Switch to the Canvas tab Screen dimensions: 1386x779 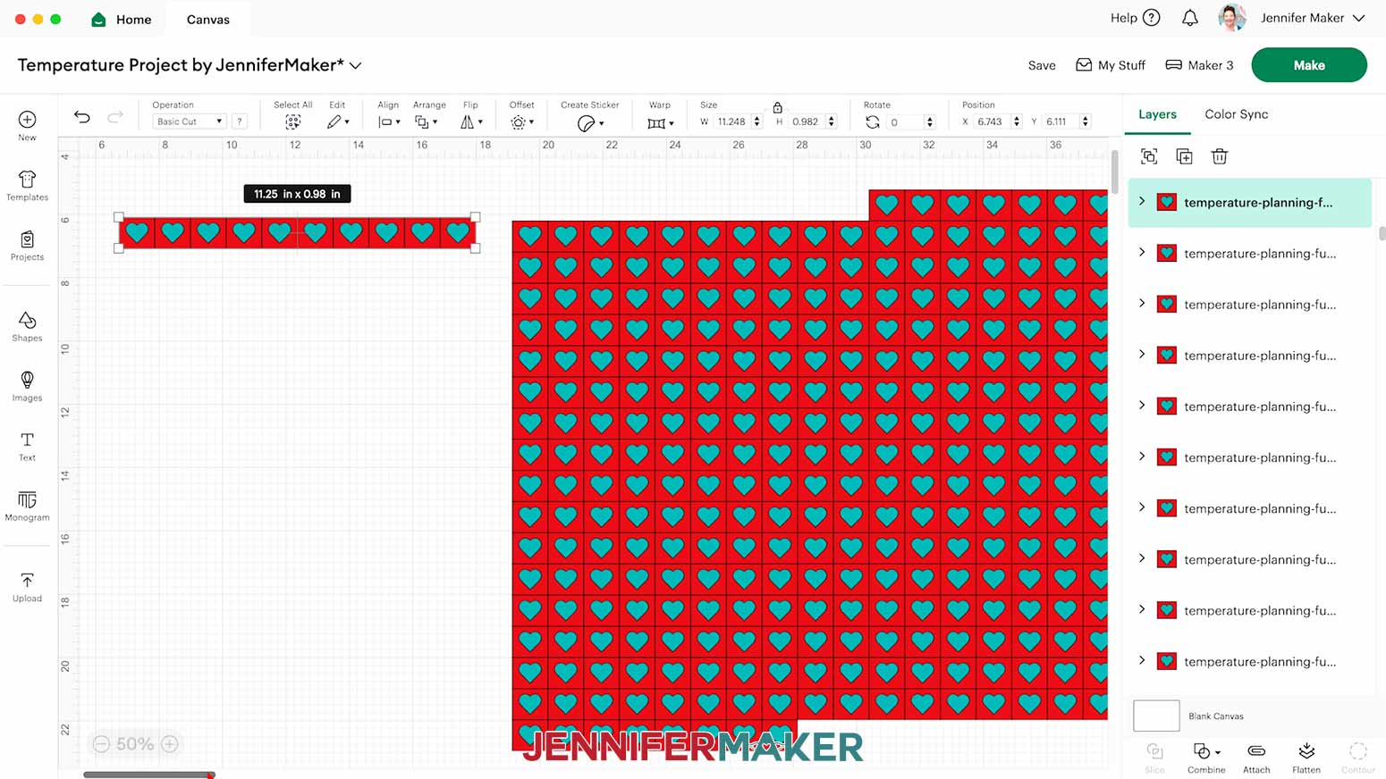(208, 19)
